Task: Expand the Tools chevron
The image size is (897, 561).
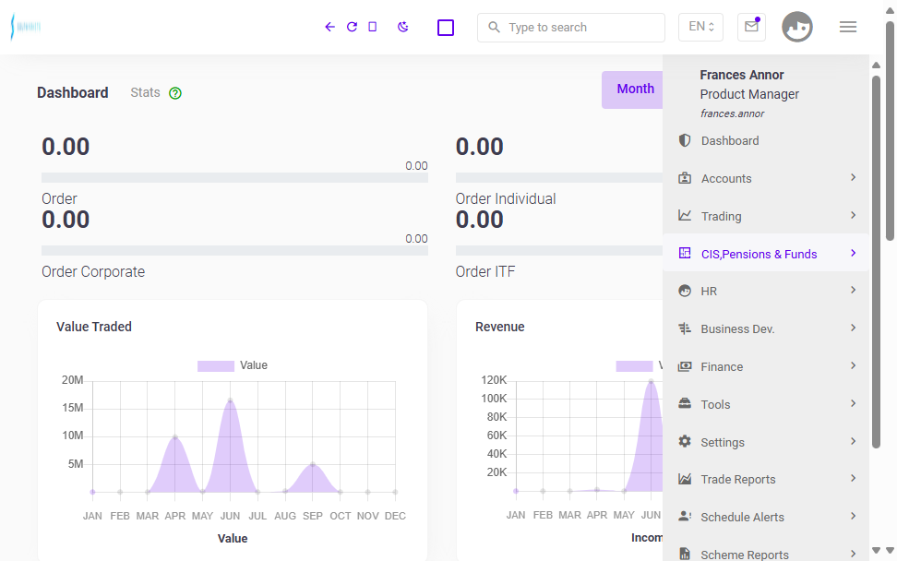Action: pos(853,403)
